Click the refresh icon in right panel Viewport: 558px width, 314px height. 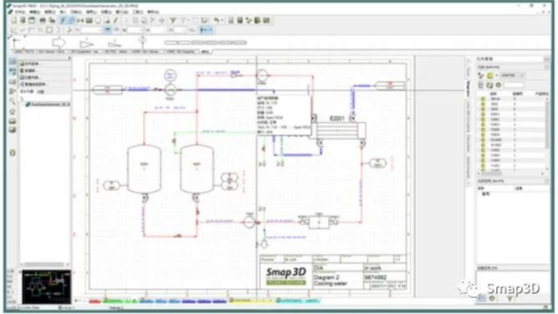[489, 85]
